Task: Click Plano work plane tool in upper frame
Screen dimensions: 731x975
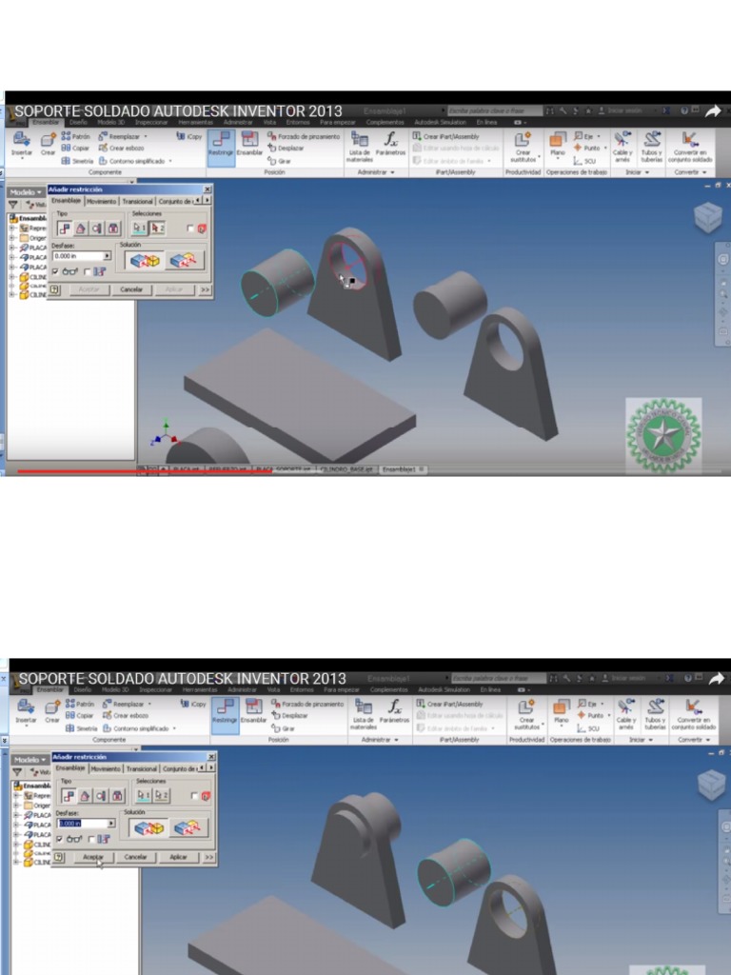Action: pyautogui.click(x=558, y=144)
